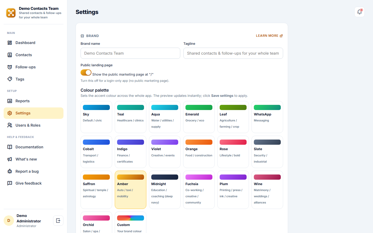This screenshot has height=233, width=373.
Task: Choose the Custom brand colour card
Action: point(131,222)
